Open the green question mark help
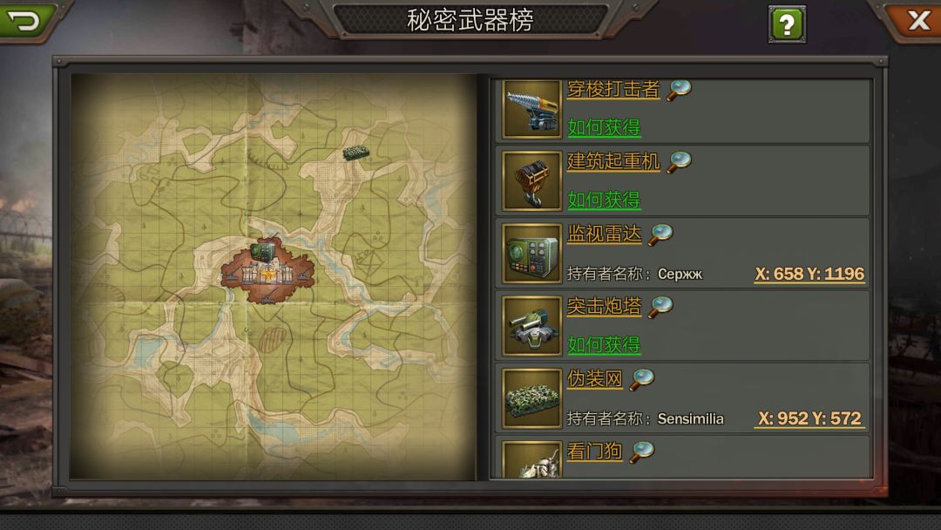 click(787, 24)
